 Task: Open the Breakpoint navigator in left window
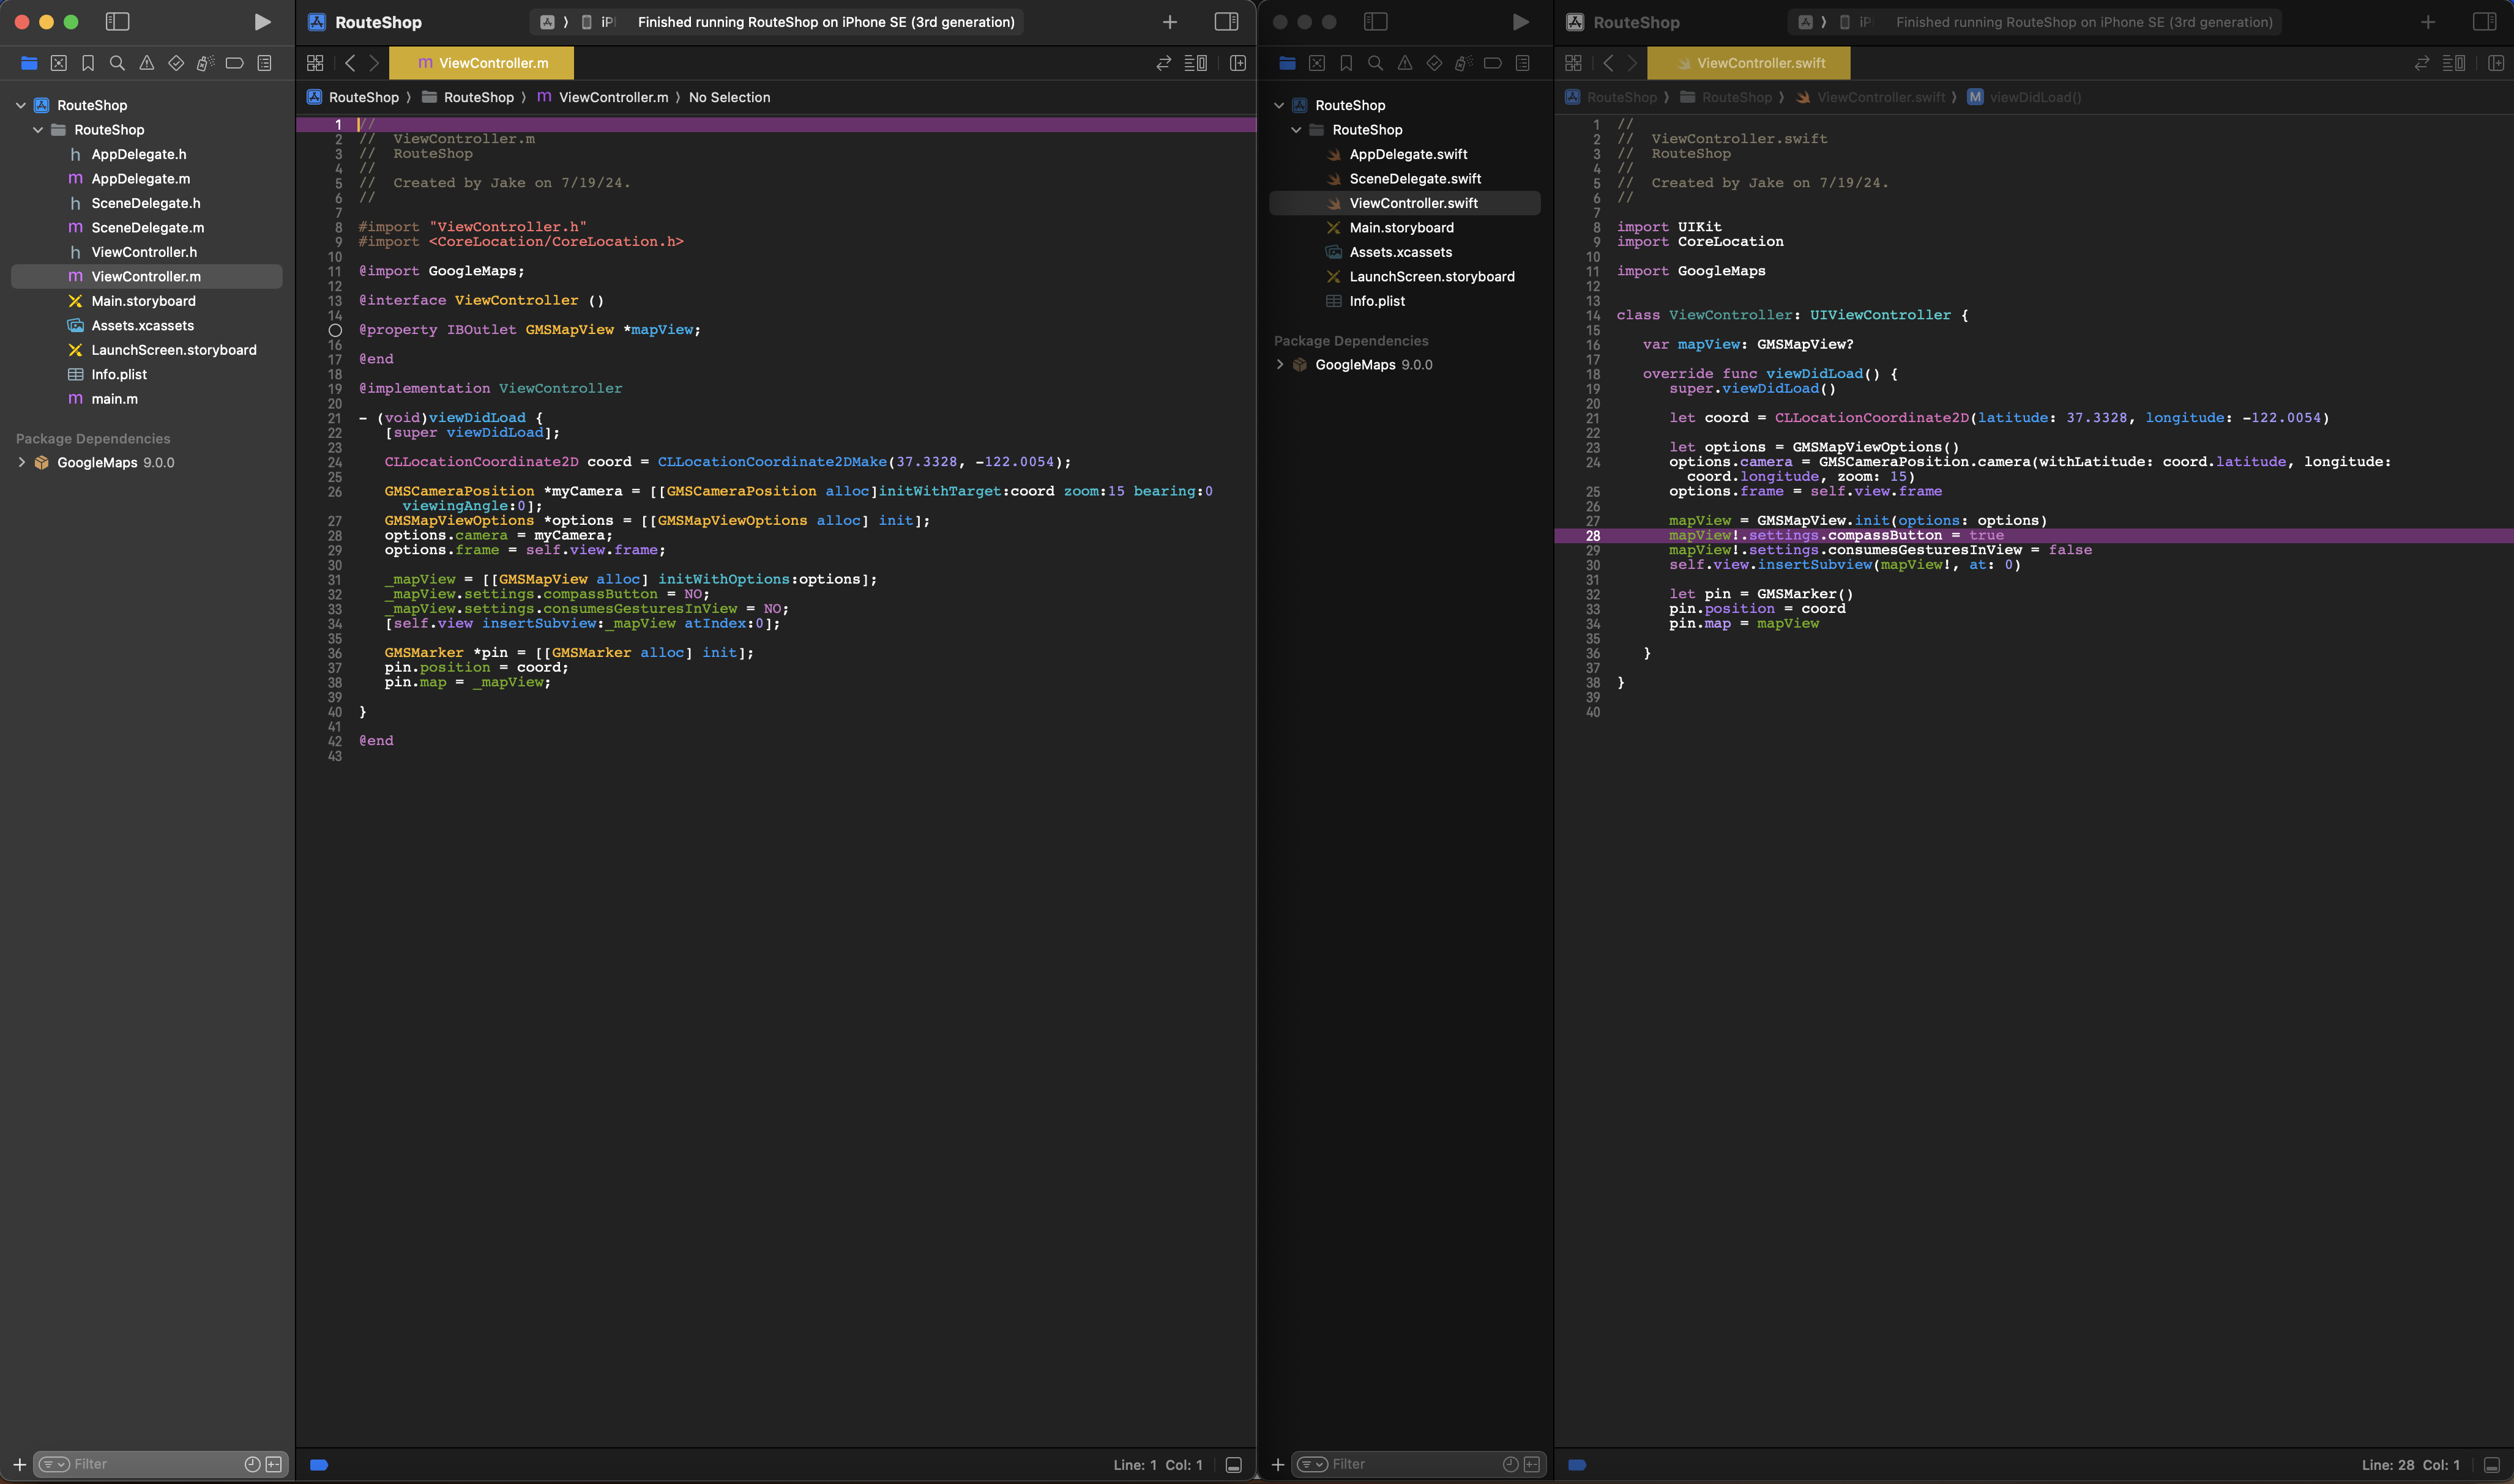[x=235, y=63]
